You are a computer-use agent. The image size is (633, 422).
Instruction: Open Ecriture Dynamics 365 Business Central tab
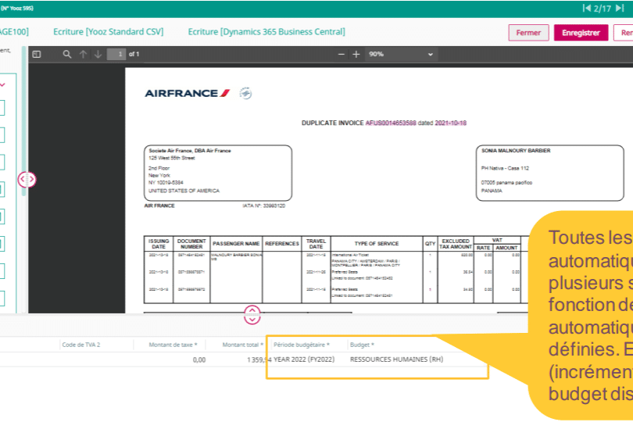266,32
